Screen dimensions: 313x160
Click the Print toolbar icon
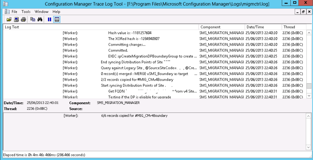point(23,20)
